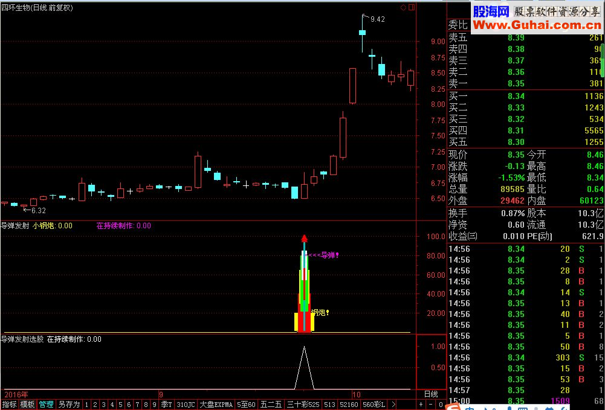Screen dimensions: 605x410
Task: Click the 卖五 price 8.39
Action: click(516, 37)
